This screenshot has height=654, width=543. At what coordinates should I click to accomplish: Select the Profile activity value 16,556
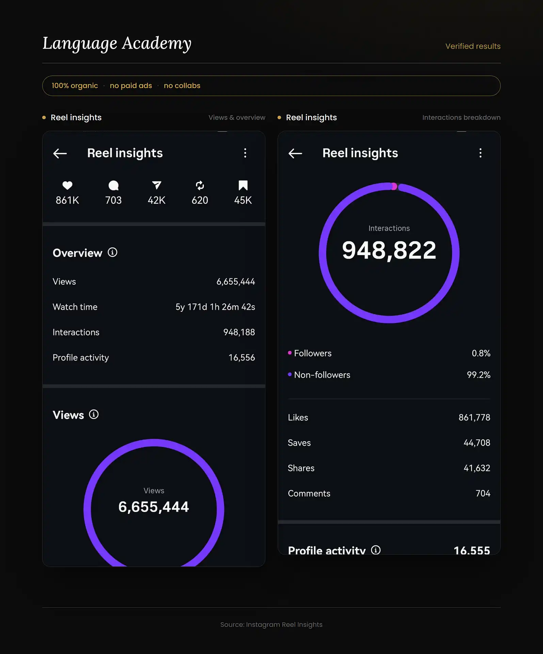click(x=242, y=358)
